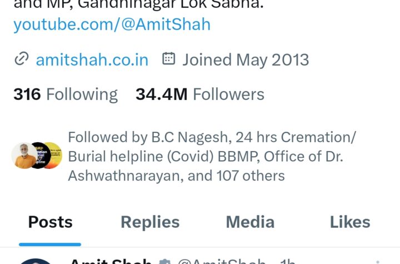Click the calendar icon near Joined date
Screen dimensions: 400x264
[169, 58]
